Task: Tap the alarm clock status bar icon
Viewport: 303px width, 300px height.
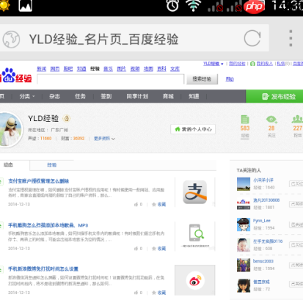Action: [x=172, y=5]
